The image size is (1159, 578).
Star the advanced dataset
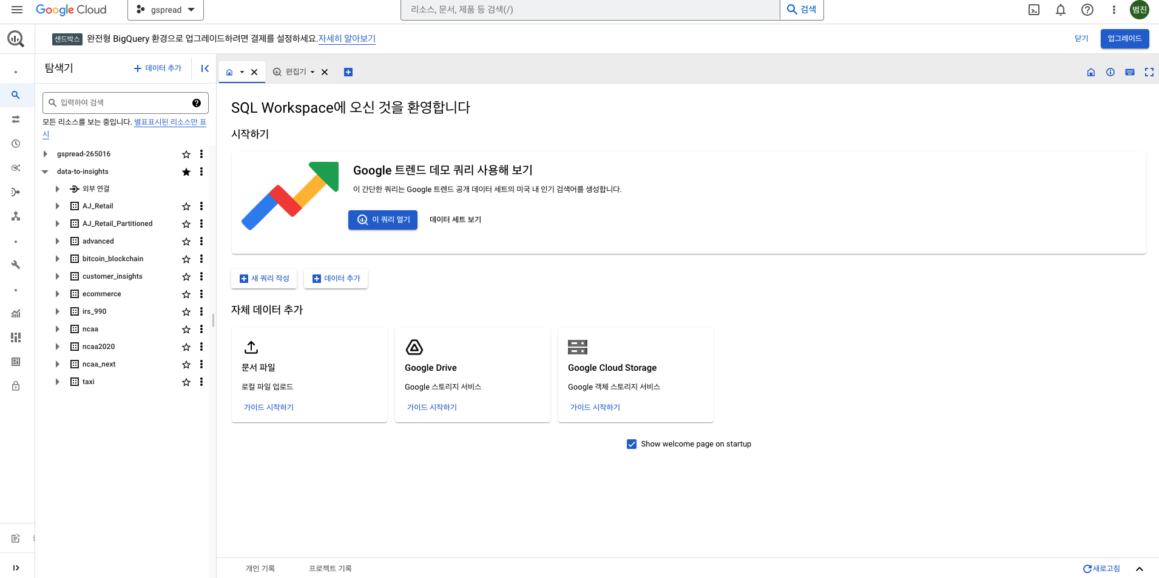pyautogui.click(x=186, y=242)
